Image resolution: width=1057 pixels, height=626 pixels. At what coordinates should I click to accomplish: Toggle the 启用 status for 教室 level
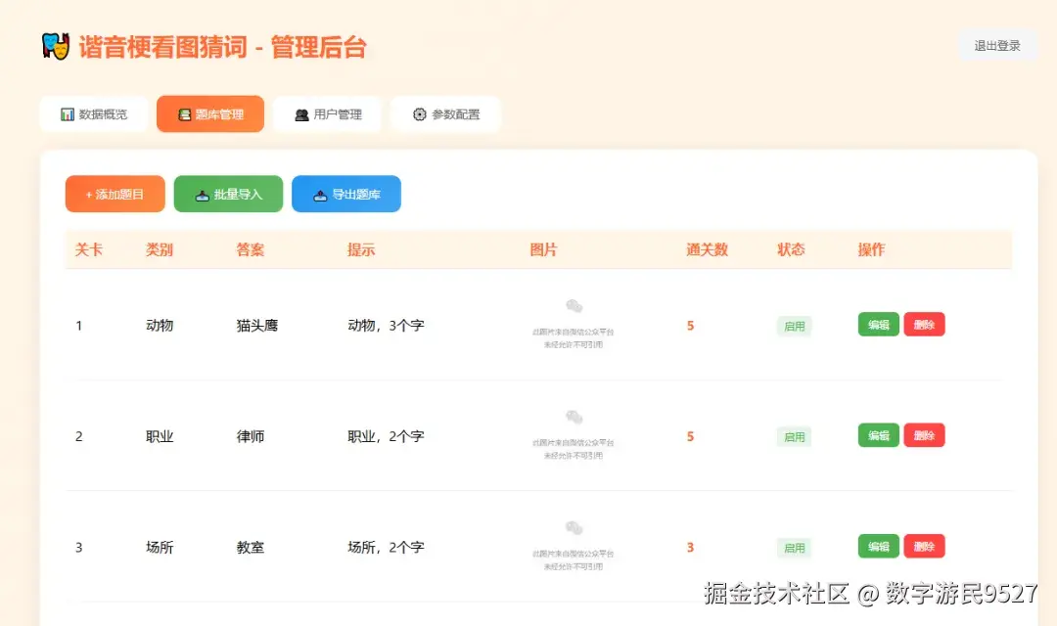[794, 547]
